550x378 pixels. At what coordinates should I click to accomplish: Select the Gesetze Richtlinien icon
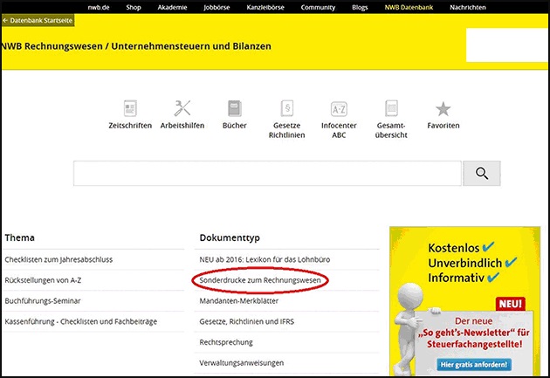point(286,109)
